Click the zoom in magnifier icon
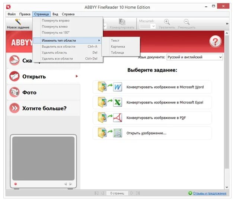The image size is (233, 201). (x=167, y=22)
